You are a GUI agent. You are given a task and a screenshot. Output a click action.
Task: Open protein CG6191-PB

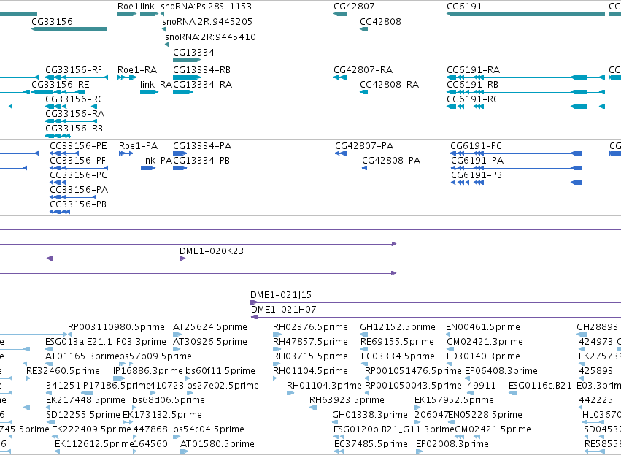[477, 175]
